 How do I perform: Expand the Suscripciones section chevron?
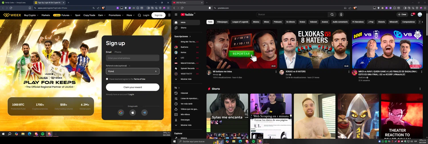pyautogui.click(x=190, y=36)
